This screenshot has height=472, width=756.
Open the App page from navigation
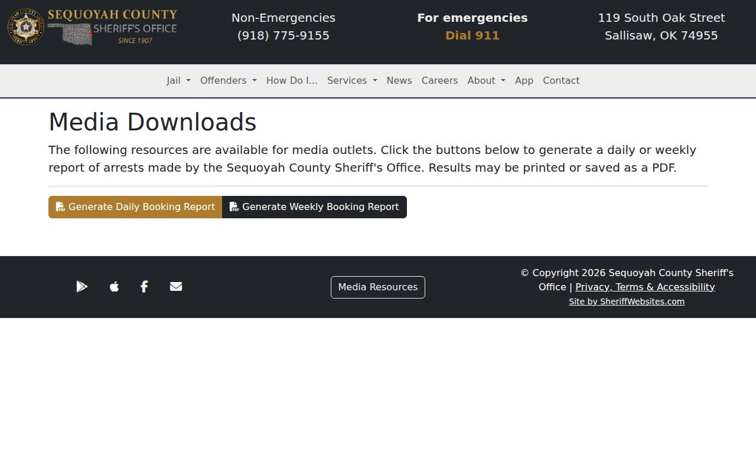click(524, 81)
